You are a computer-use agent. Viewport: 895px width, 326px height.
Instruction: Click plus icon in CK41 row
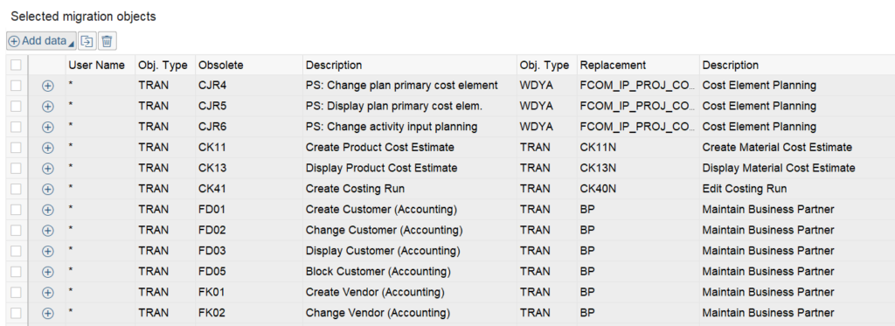tap(48, 189)
